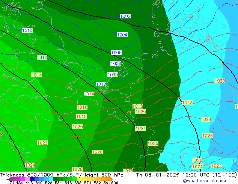The image size is (238, 184).
Task: Click the magenta legend swatch above 486
Action: 23,179
